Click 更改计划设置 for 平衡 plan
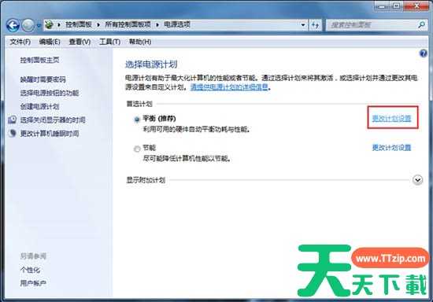This screenshot has width=433, height=302. coord(391,118)
